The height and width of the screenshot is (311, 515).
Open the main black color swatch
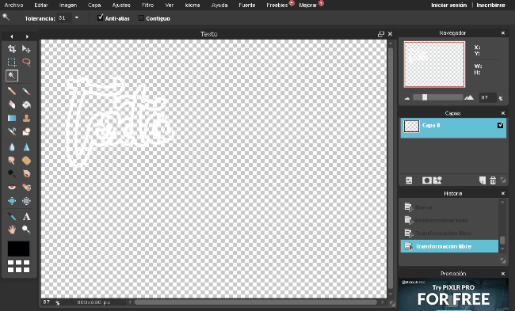(x=19, y=248)
